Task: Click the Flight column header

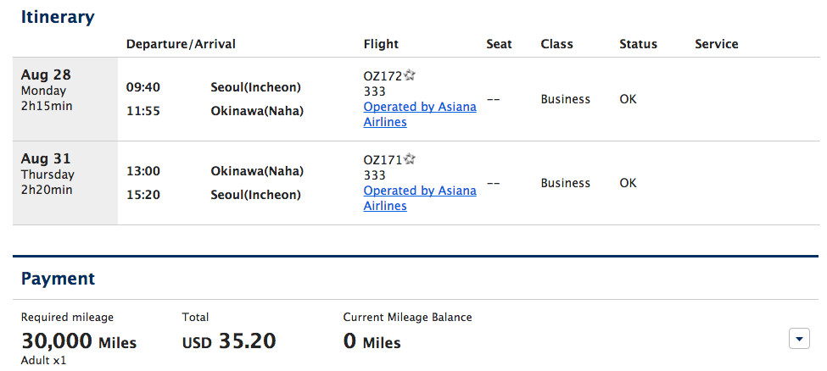Action: [381, 44]
